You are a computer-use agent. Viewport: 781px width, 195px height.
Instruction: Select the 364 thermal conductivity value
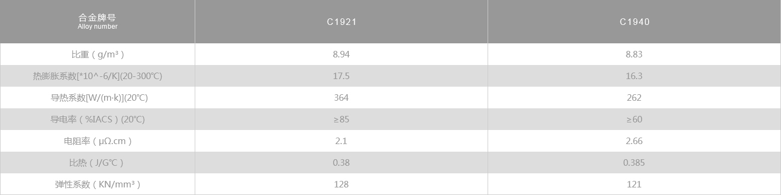[x=341, y=97]
